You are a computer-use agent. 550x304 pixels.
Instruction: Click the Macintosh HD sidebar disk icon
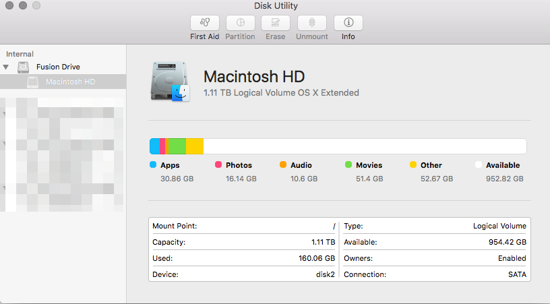[x=32, y=82]
